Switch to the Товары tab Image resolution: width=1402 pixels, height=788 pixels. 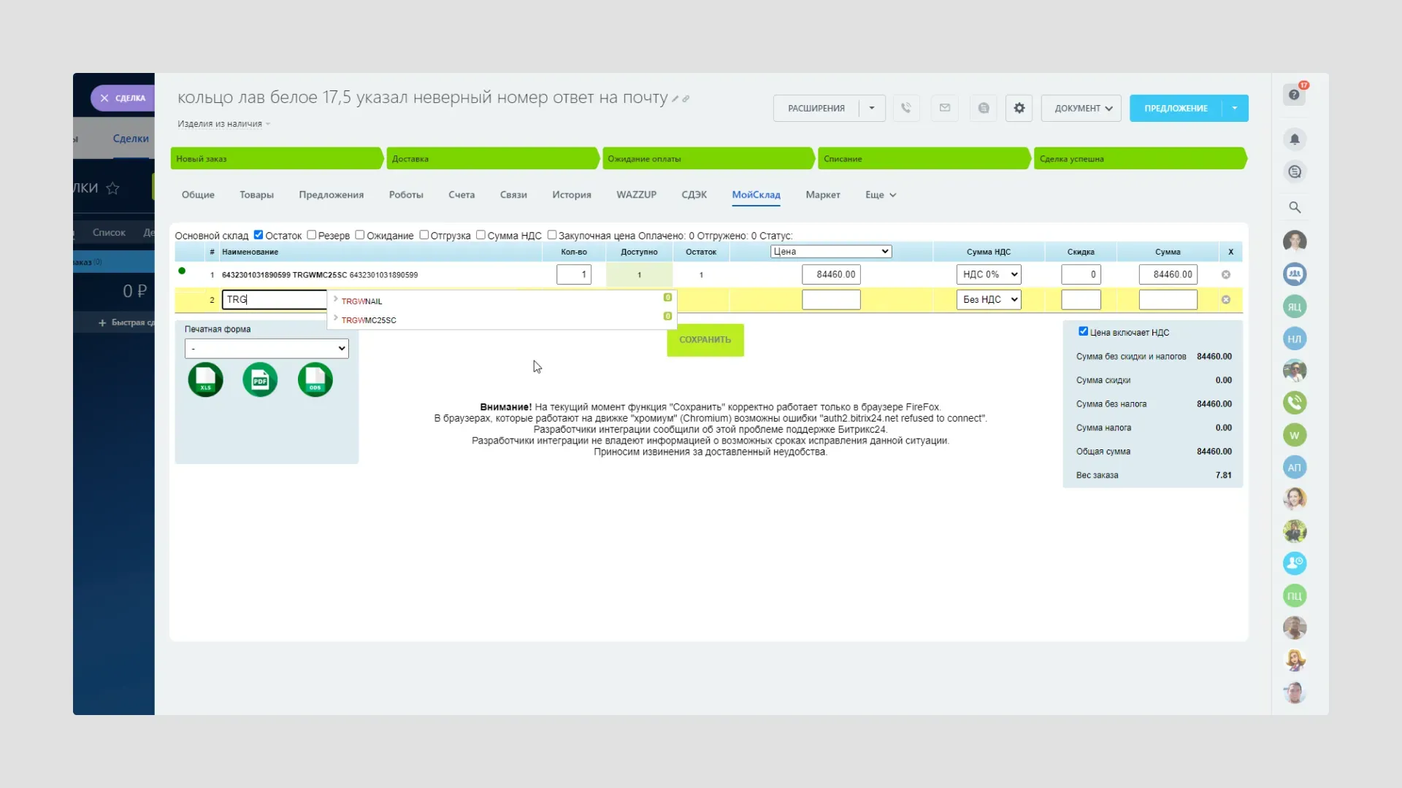(x=256, y=195)
